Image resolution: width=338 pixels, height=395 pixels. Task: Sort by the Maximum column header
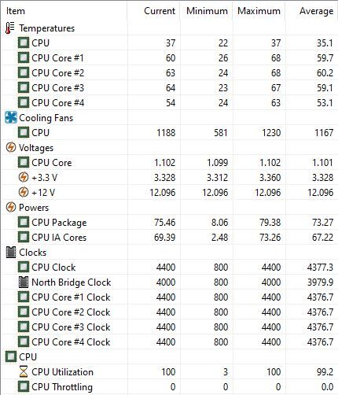point(259,11)
